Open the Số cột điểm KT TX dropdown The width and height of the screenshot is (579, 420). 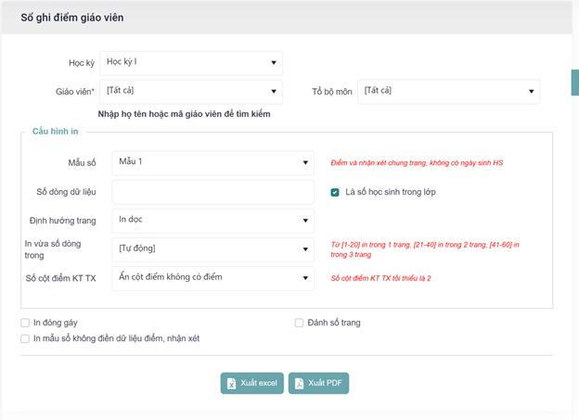coord(212,277)
